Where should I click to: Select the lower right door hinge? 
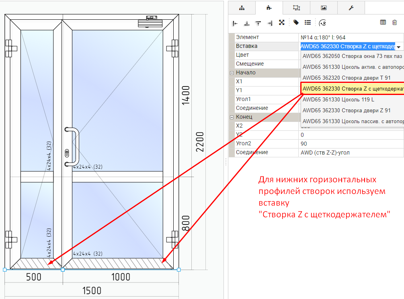tap(172, 239)
